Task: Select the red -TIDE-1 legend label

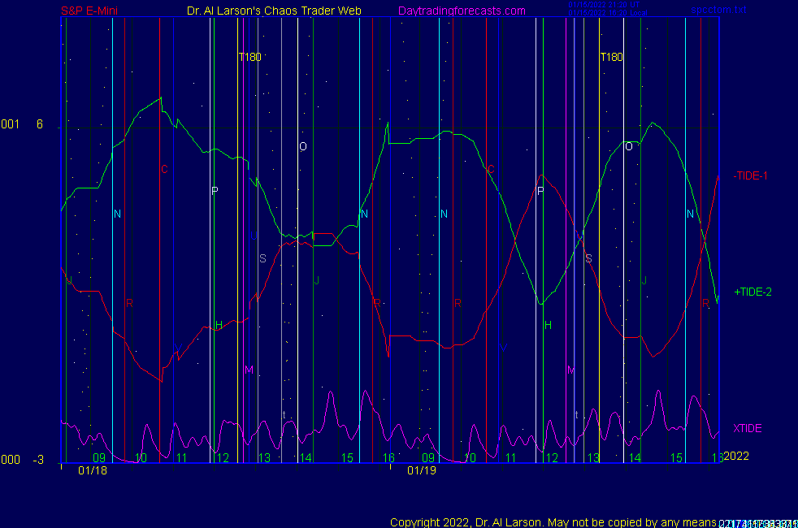Action: pyautogui.click(x=750, y=175)
